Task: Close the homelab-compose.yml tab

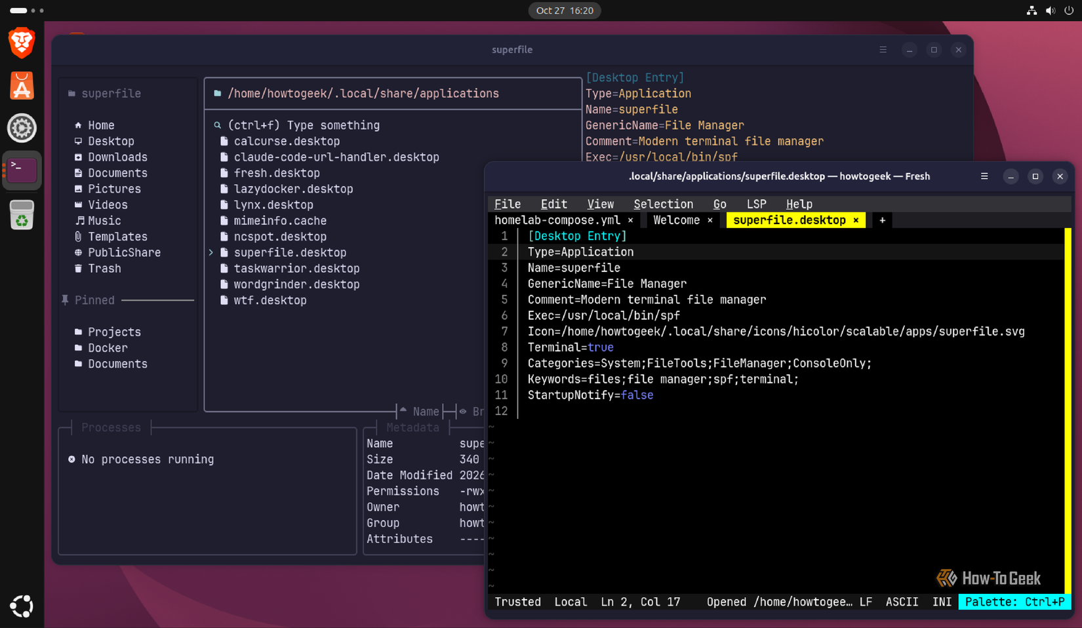Action: 630,220
